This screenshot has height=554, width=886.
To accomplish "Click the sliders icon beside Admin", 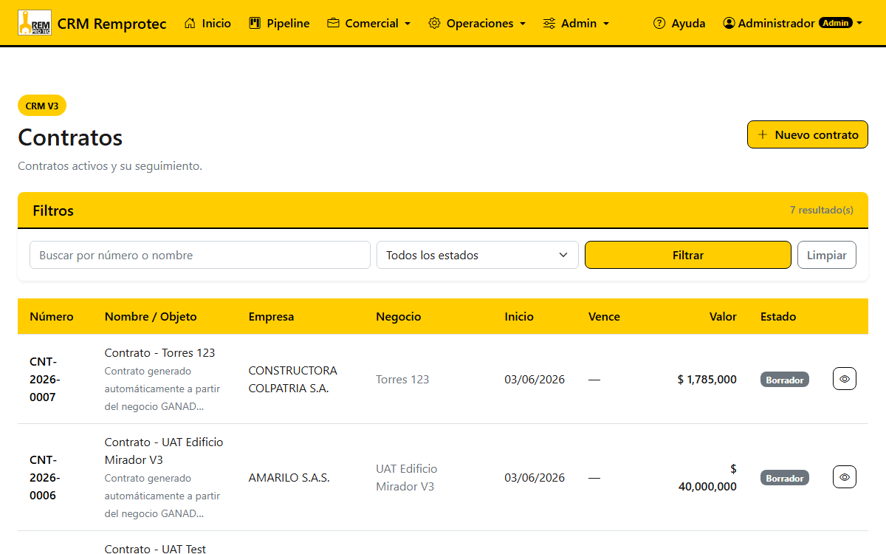I will pyautogui.click(x=549, y=23).
